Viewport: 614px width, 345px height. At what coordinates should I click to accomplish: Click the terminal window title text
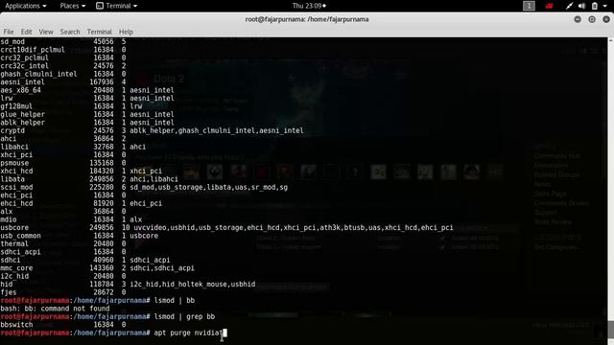point(307,19)
